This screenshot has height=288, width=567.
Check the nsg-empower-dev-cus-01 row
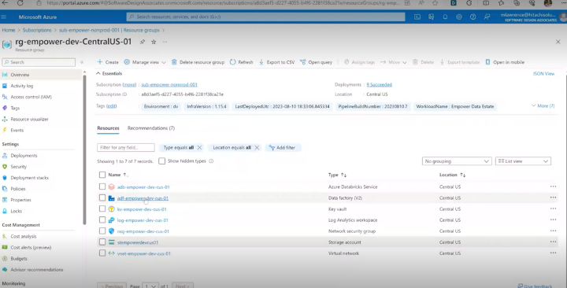(x=102, y=231)
